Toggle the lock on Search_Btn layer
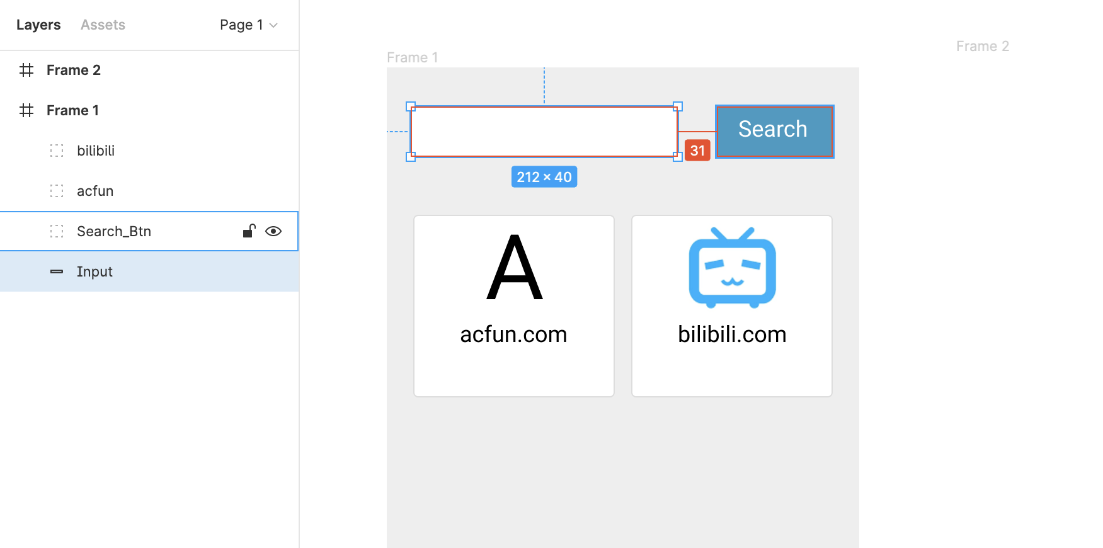This screenshot has height=548, width=1103. 249,231
